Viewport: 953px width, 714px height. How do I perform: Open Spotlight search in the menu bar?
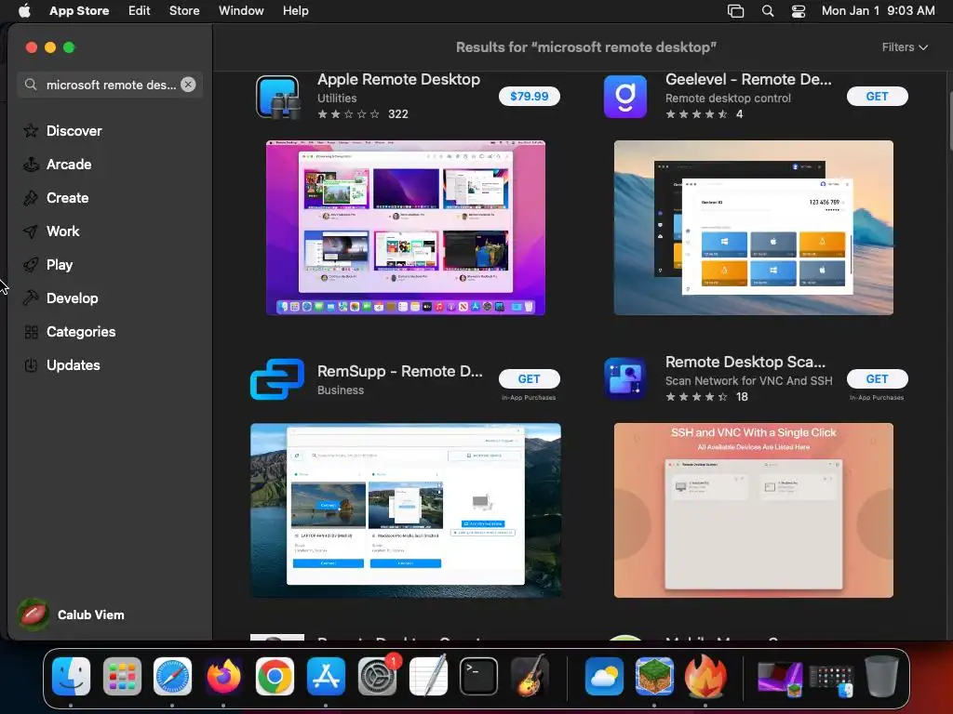[x=768, y=11]
